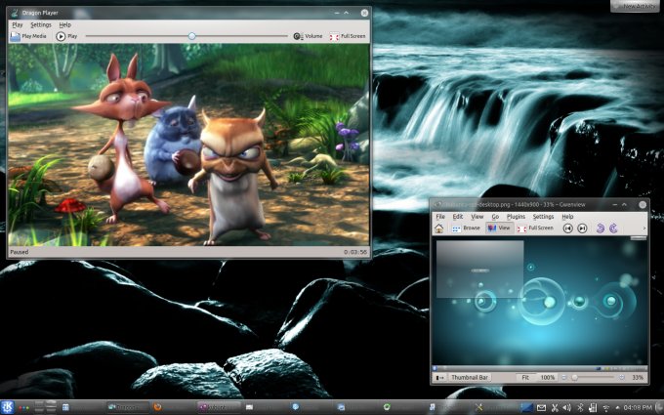Open the Dragon Player window icon menu
The width and height of the screenshot is (664, 415).
(x=15, y=13)
